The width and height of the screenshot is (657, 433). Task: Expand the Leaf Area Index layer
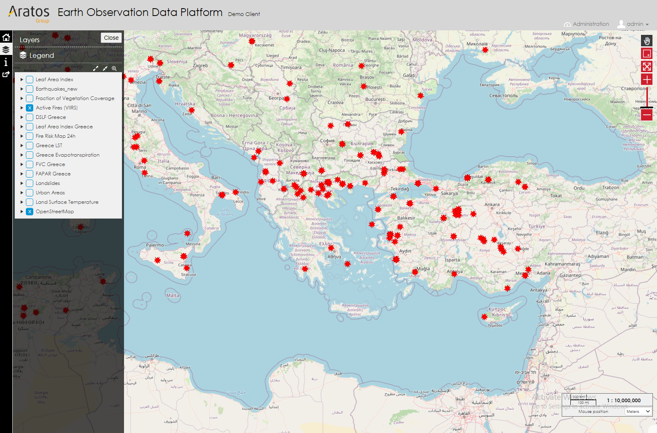pyautogui.click(x=22, y=80)
